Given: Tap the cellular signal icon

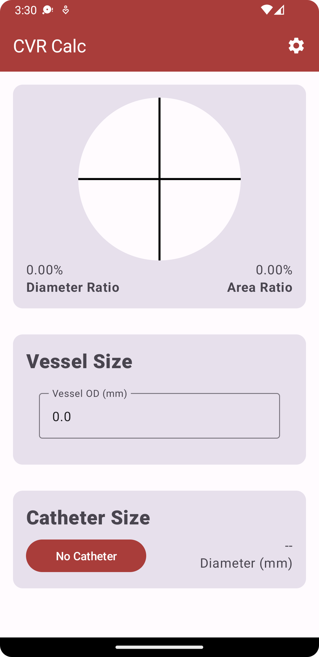Looking at the screenshot, I should (279, 10).
